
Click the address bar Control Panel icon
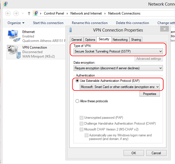36,13
